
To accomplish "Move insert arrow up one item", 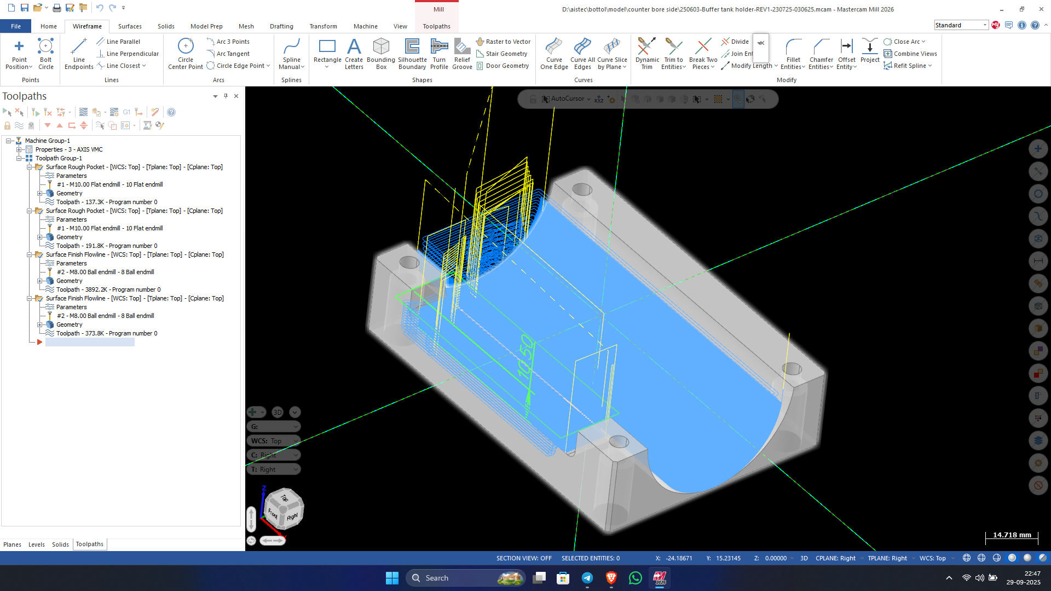I will (60, 125).
